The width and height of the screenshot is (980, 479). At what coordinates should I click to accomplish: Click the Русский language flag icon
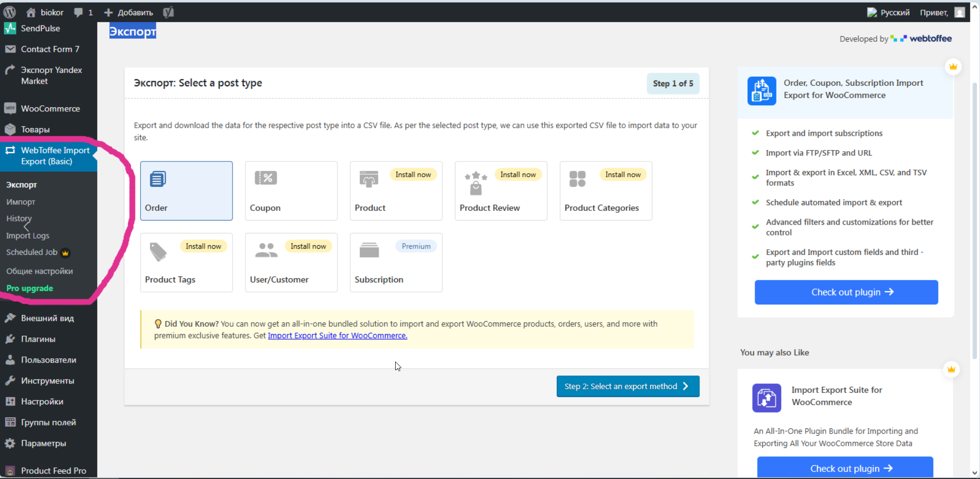(x=872, y=12)
